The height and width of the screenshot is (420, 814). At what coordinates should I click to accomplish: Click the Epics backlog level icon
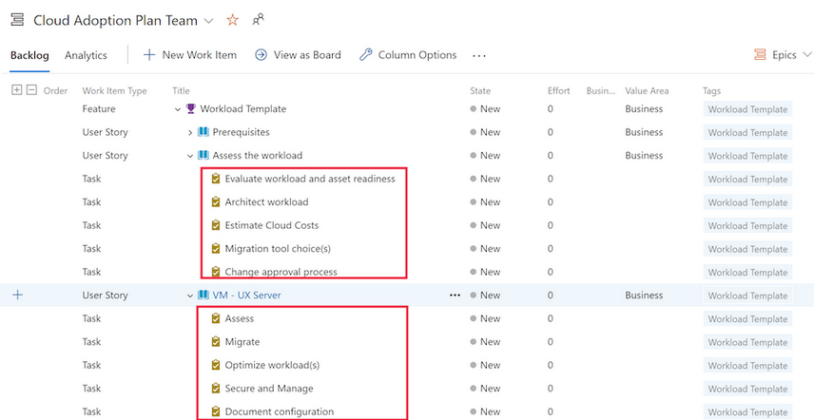(x=760, y=55)
